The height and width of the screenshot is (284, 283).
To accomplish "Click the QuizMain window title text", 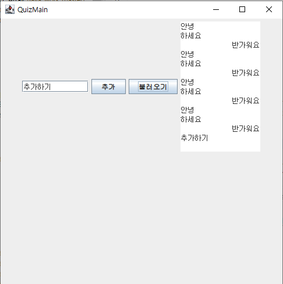I will [x=33, y=10].
